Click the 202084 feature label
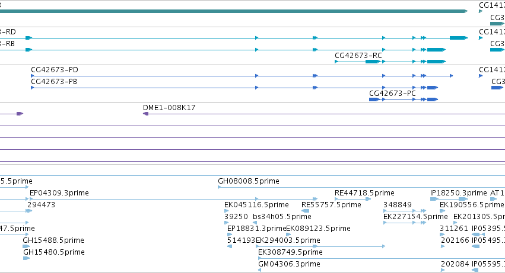The height and width of the screenshot is (273, 505). 455,264
